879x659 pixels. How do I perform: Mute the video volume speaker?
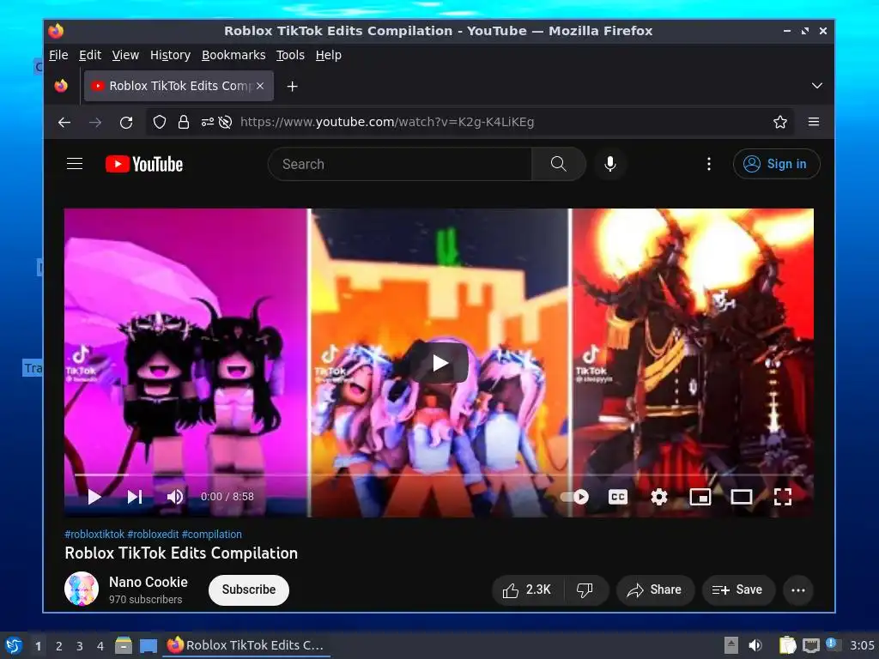(175, 497)
